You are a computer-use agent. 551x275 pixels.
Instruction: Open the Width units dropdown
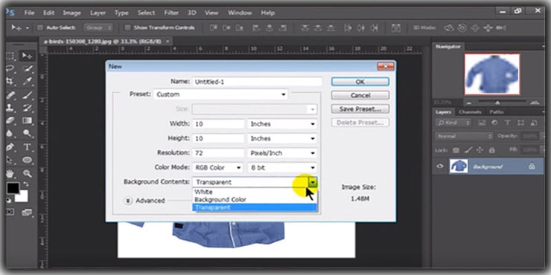(282, 124)
